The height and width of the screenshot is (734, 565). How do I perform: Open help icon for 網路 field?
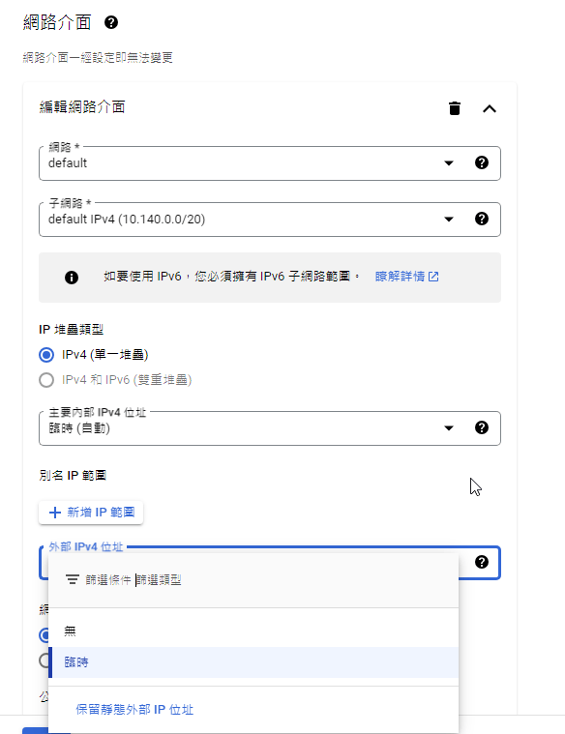tap(482, 162)
